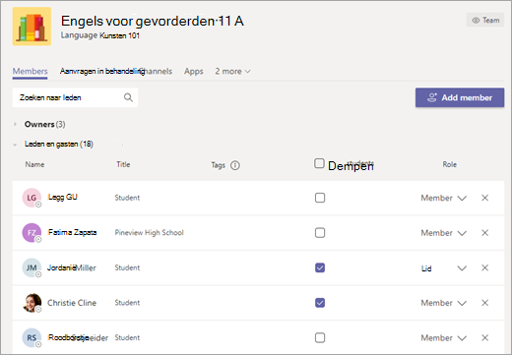
Task: Remove Fatima Zapata with the X icon
Action: (x=484, y=233)
